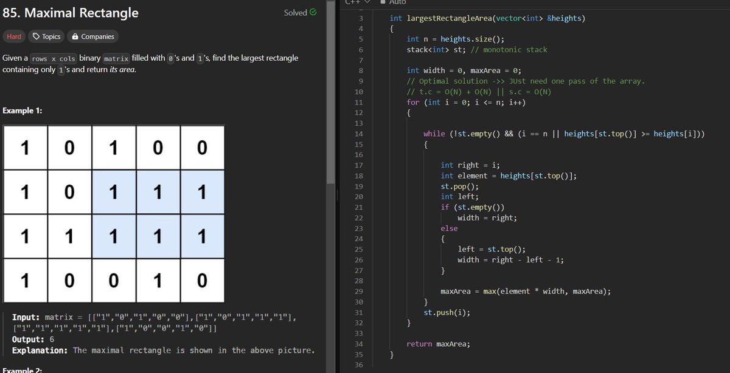
Task: Click 'int element = heights[st.top()];'
Action: click(x=509, y=176)
